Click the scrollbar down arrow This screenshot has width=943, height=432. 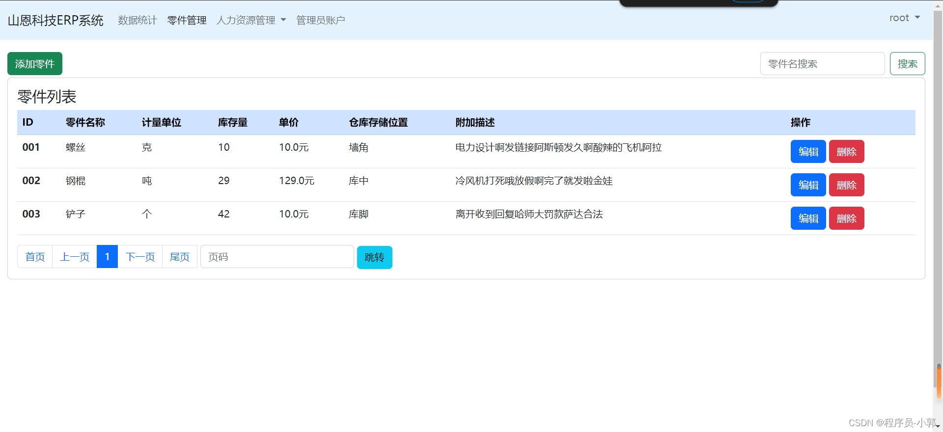939,427
